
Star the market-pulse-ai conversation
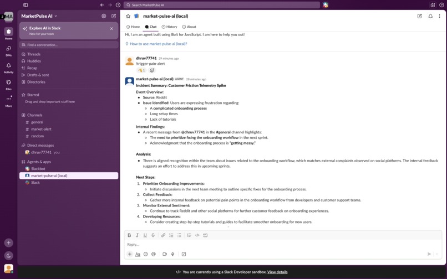pyautogui.click(x=128, y=16)
